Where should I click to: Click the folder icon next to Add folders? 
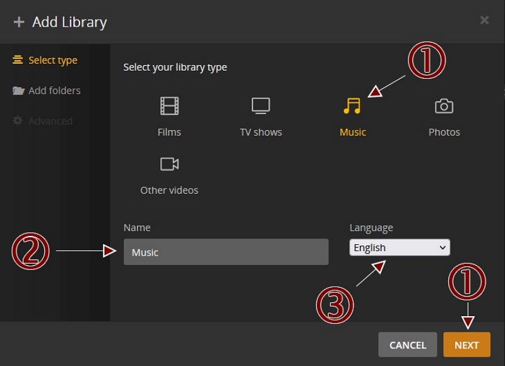click(18, 90)
